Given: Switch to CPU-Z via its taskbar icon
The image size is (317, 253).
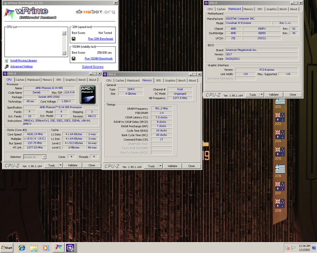Looking at the screenshot, I should point(70,247).
